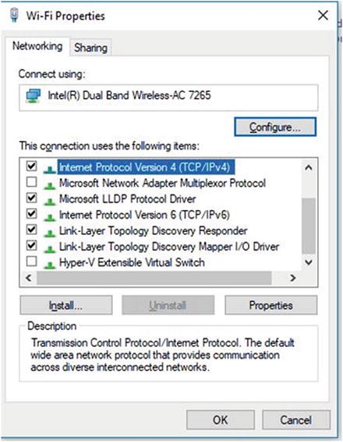The image size is (343, 442).
Task: Uncheck Internet Protocol Version 4 checkbox
Action: (x=31, y=166)
